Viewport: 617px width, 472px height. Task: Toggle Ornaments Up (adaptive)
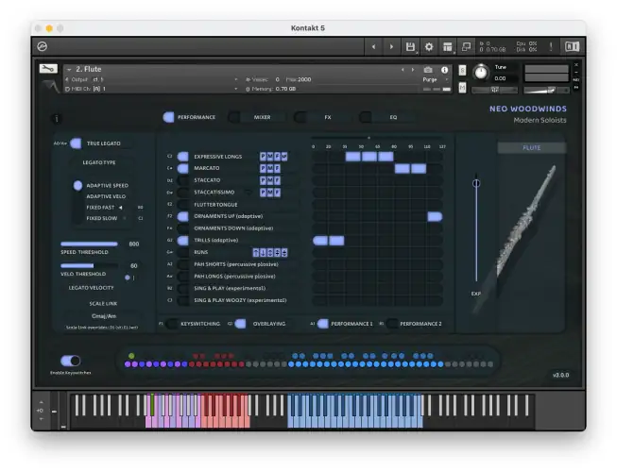coord(182,216)
